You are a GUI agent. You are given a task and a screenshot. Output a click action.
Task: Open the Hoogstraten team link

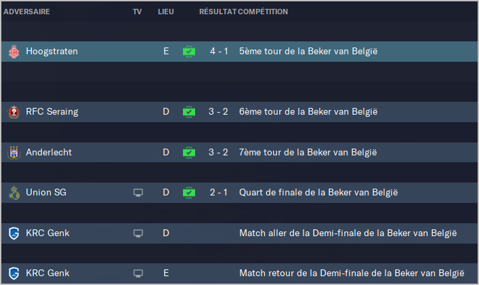(51, 52)
